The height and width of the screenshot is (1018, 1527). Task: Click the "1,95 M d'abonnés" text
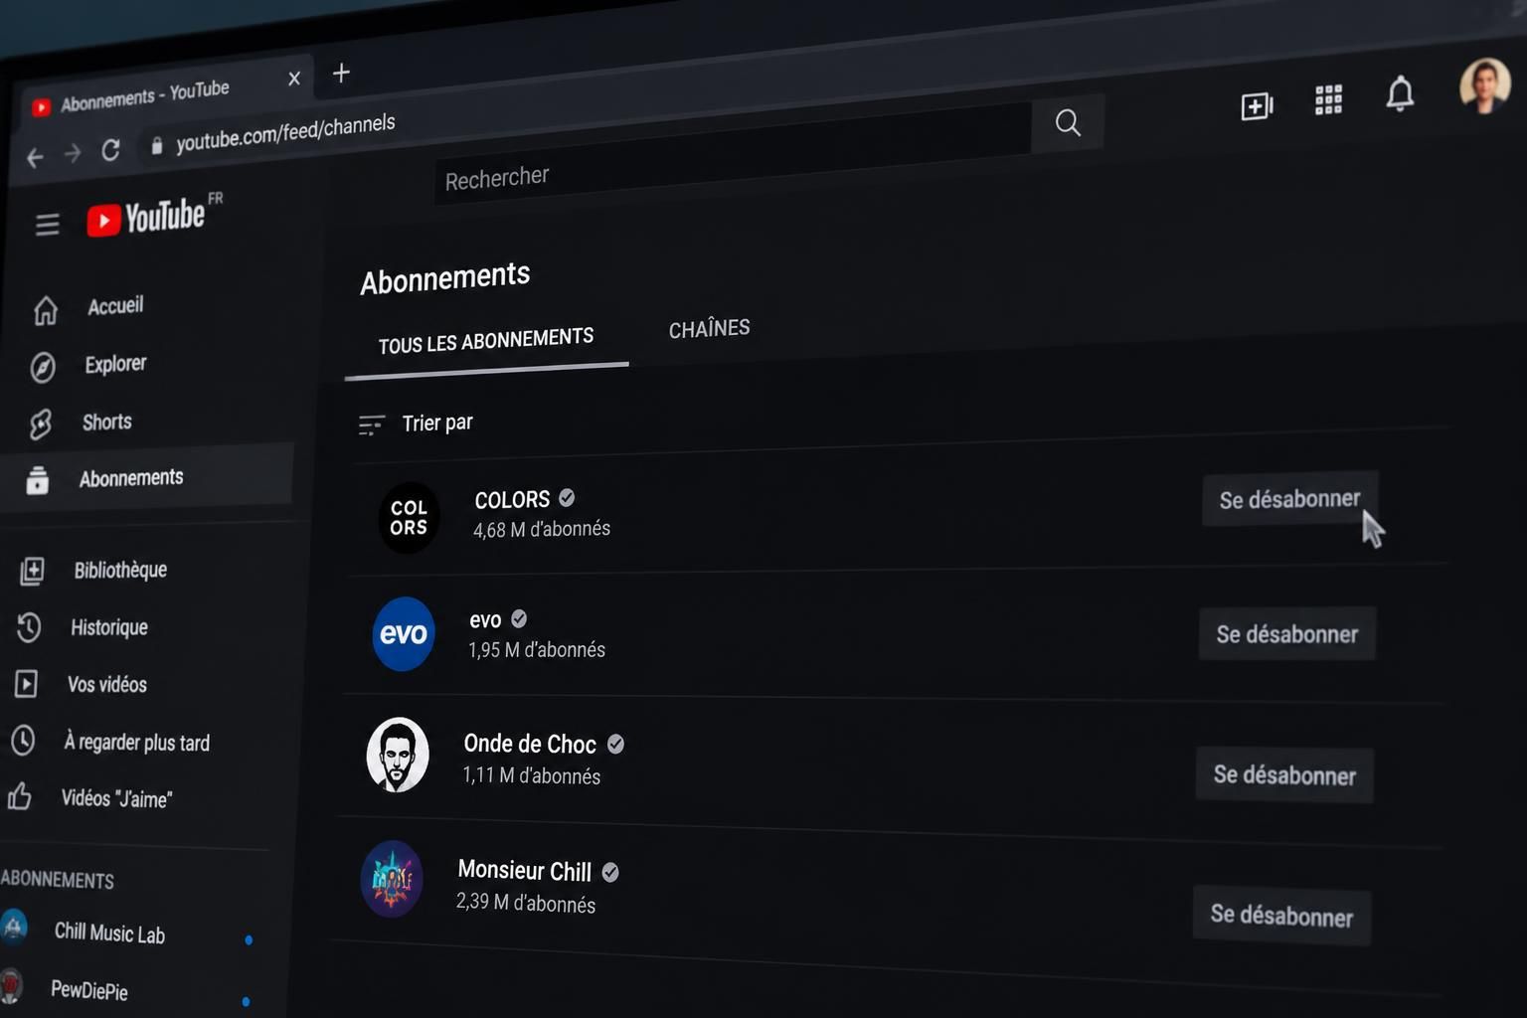click(537, 650)
